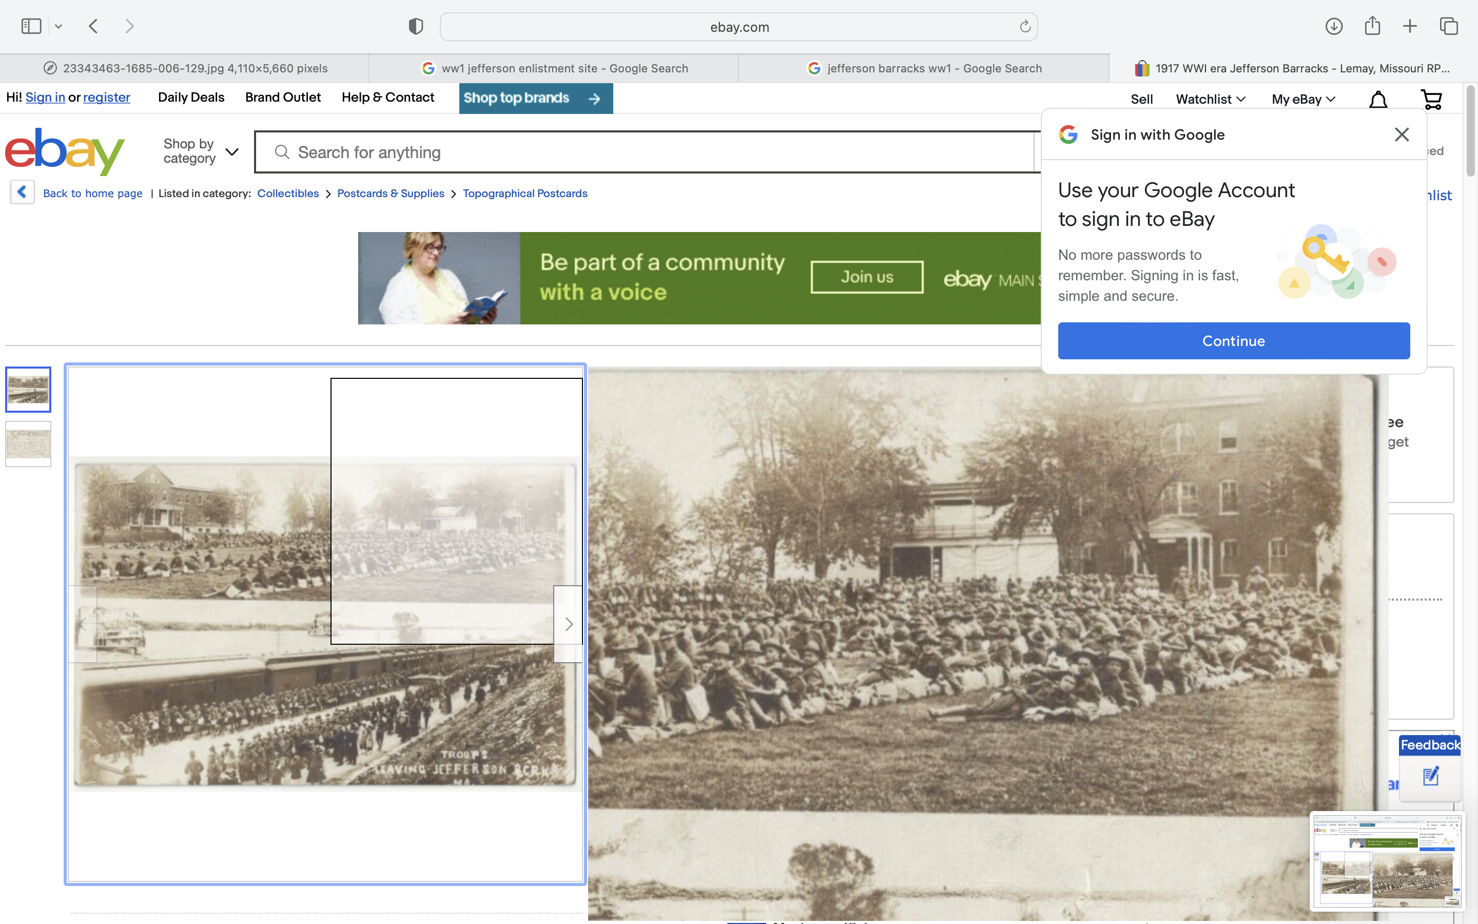Expand the My eBay menu
This screenshot has height=924, width=1478.
pos(1302,99)
